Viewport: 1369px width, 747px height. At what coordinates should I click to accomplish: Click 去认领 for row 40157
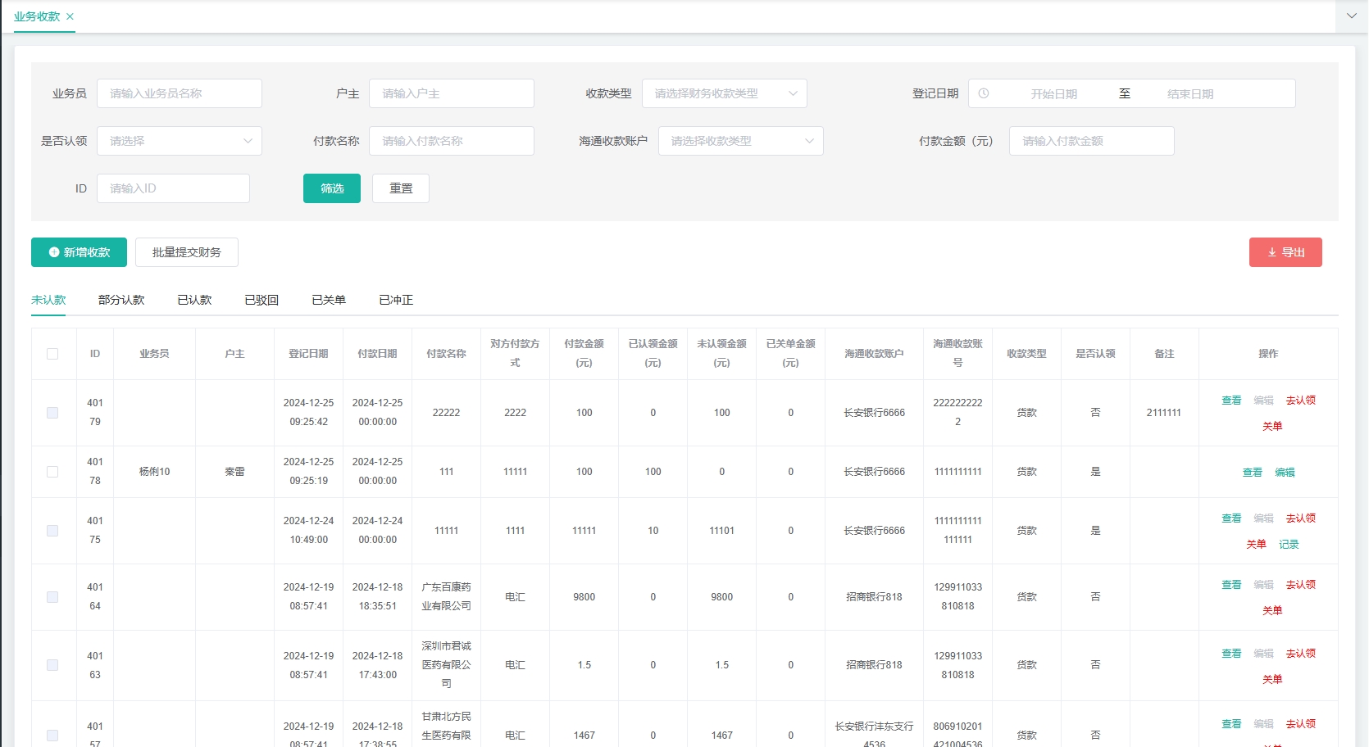point(1301,724)
